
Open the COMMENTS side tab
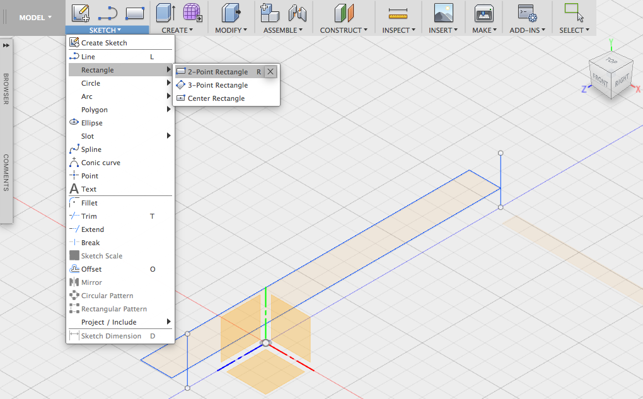click(6, 173)
